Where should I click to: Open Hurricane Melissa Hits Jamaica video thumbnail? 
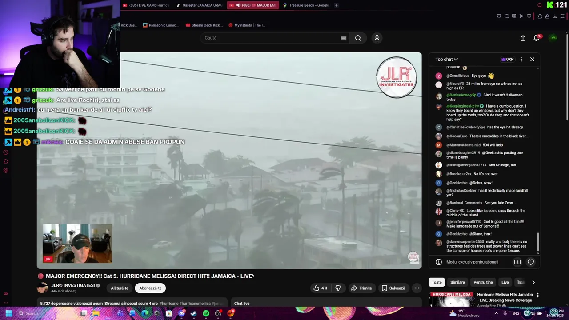coord(451,300)
